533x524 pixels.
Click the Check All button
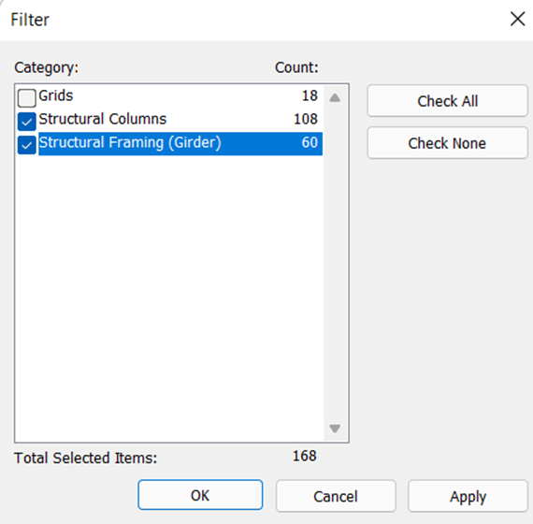tap(447, 101)
